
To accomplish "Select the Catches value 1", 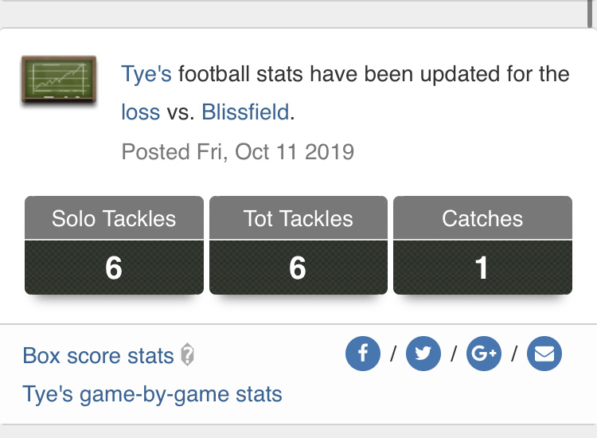I will [x=482, y=268].
